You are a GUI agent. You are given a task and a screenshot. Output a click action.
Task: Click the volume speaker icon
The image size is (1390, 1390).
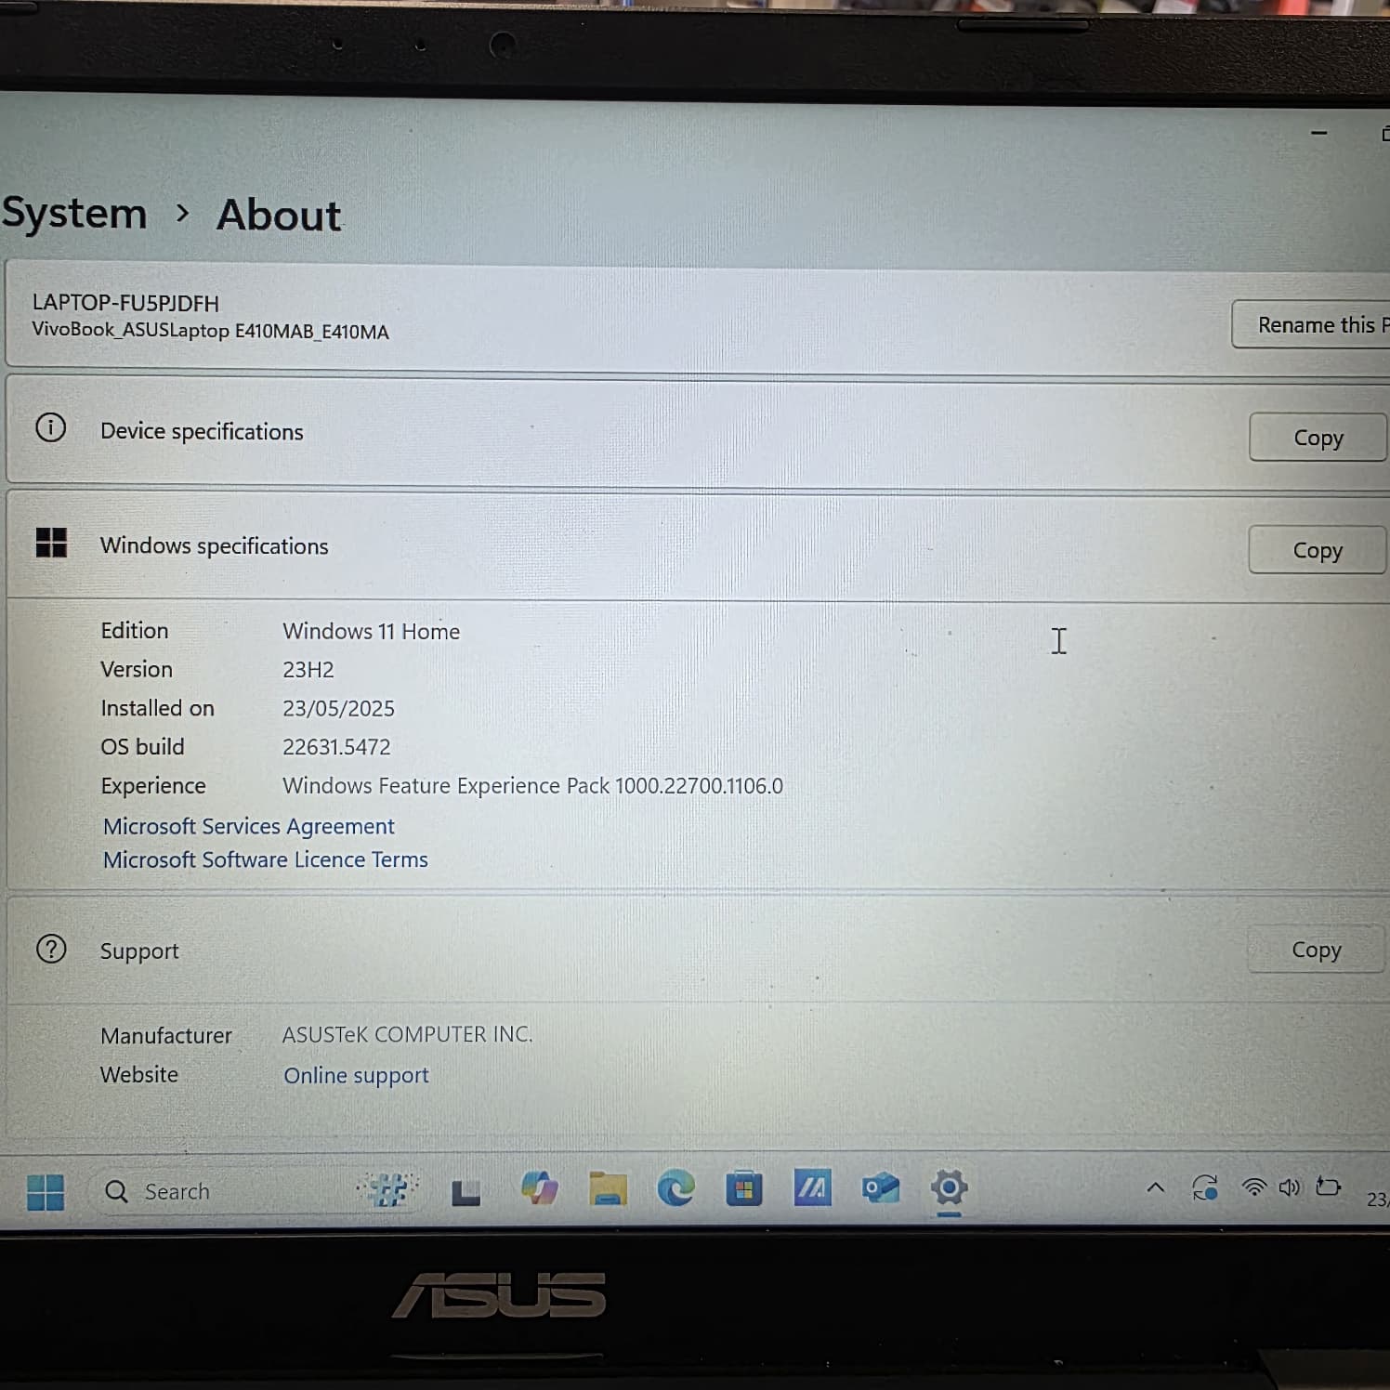pos(1290,1187)
